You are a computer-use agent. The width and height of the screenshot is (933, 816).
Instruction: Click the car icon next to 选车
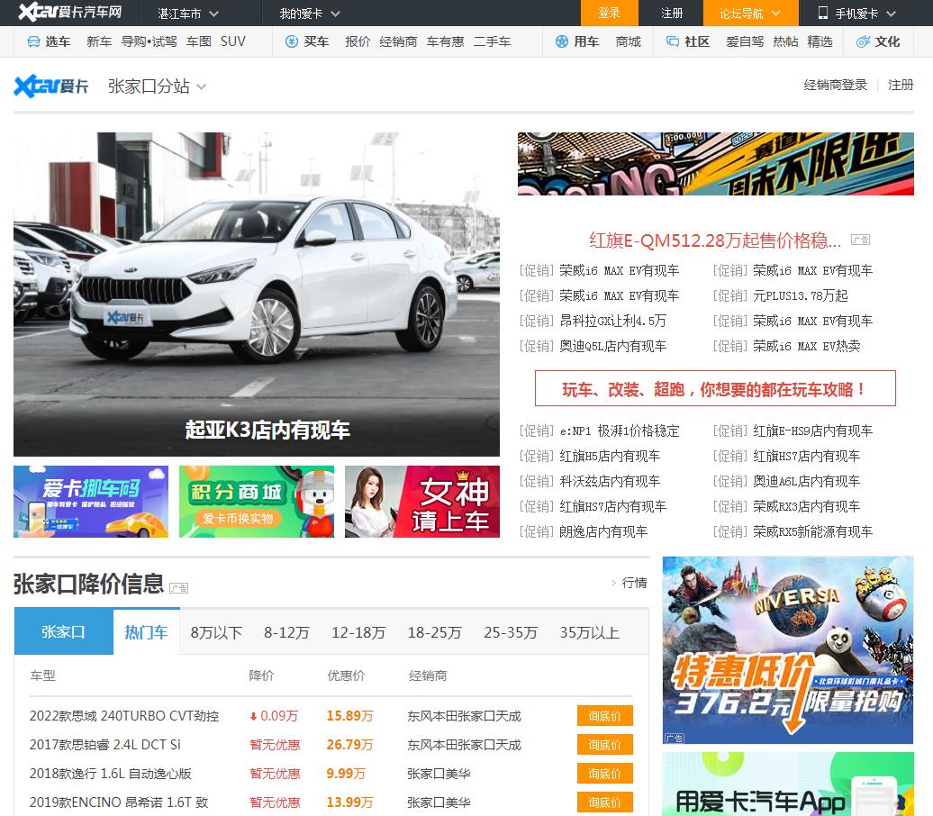tap(34, 41)
